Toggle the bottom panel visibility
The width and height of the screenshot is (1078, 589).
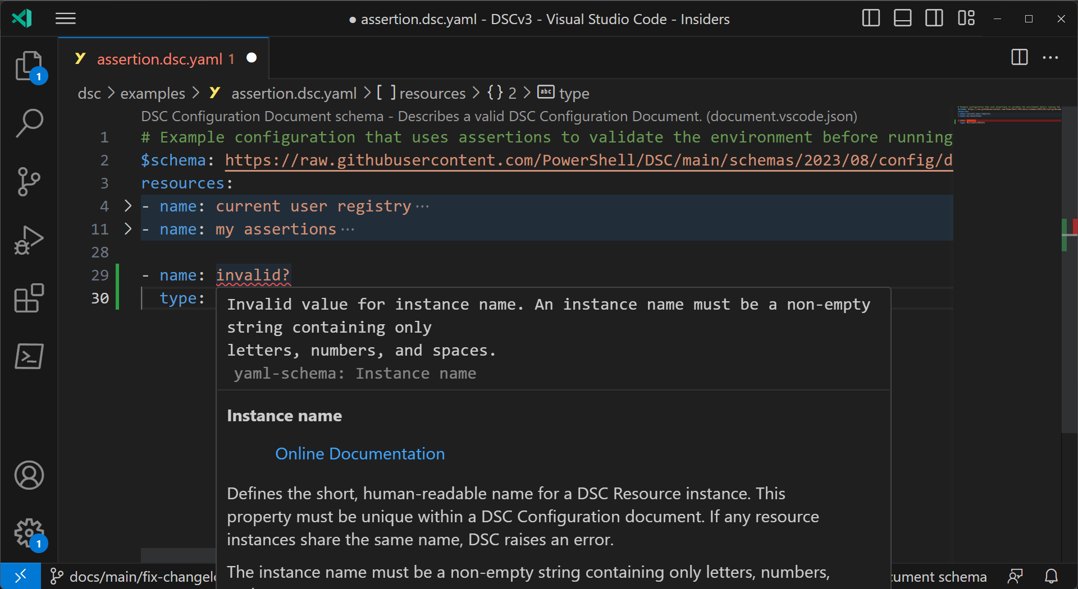(x=902, y=18)
